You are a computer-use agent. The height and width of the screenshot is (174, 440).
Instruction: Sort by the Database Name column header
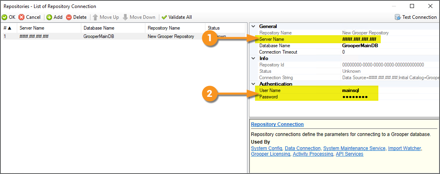[98, 28]
